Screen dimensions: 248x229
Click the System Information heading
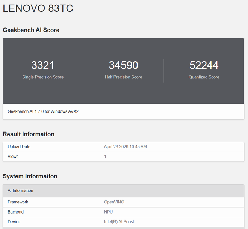click(x=30, y=176)
